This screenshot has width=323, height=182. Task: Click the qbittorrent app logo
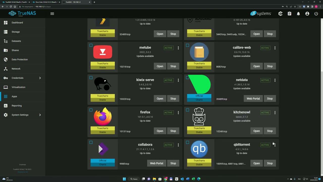click(x=199, y=149)
